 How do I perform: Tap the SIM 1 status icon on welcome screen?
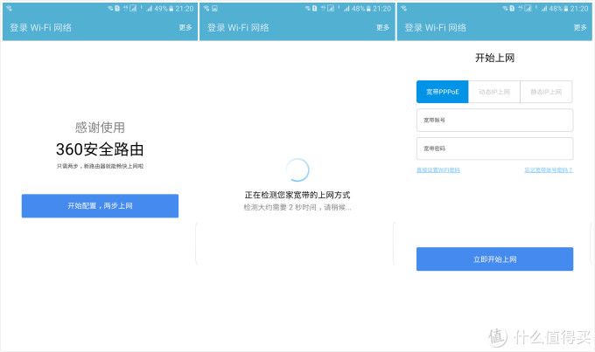coord(117,9)
